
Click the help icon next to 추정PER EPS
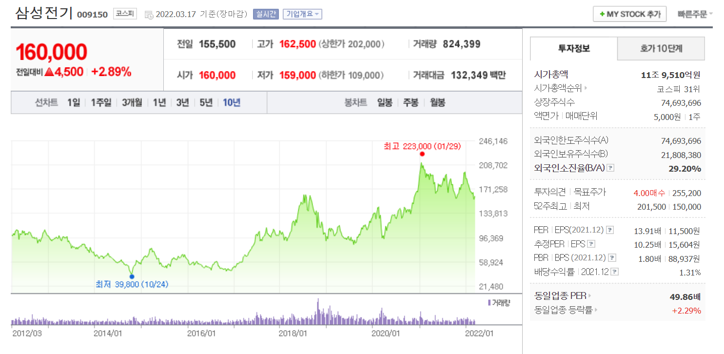pyautogui.click(x=591, y=244)
